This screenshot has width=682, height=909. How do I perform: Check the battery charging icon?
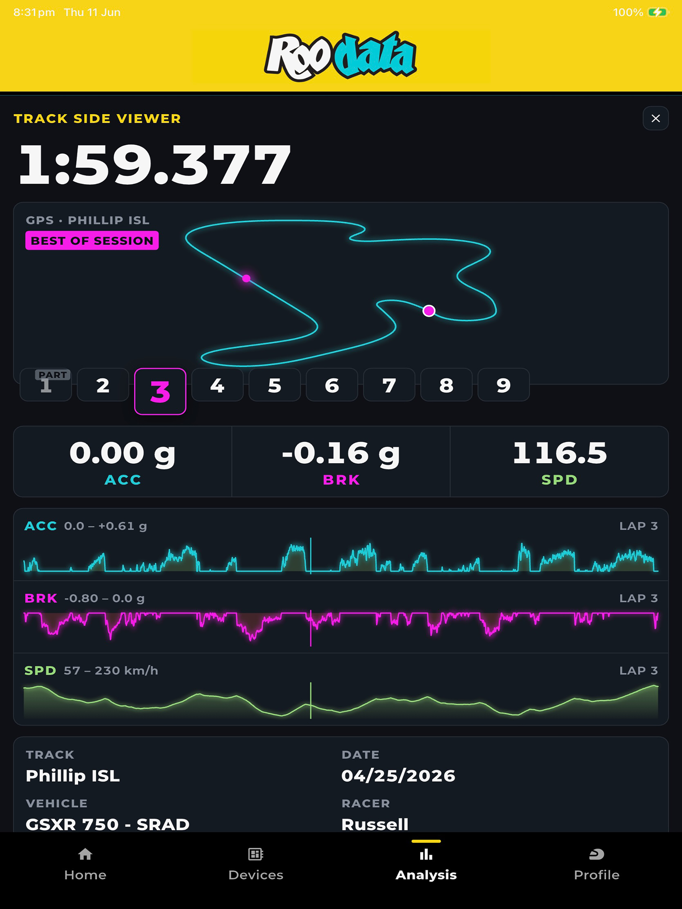pos(658,12)
